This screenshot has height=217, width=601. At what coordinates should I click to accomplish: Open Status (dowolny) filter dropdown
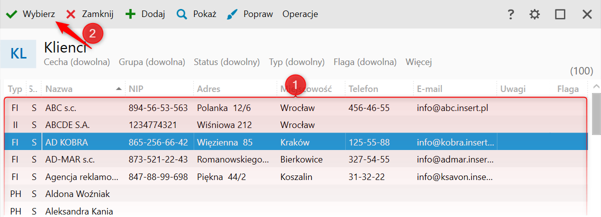227,62
